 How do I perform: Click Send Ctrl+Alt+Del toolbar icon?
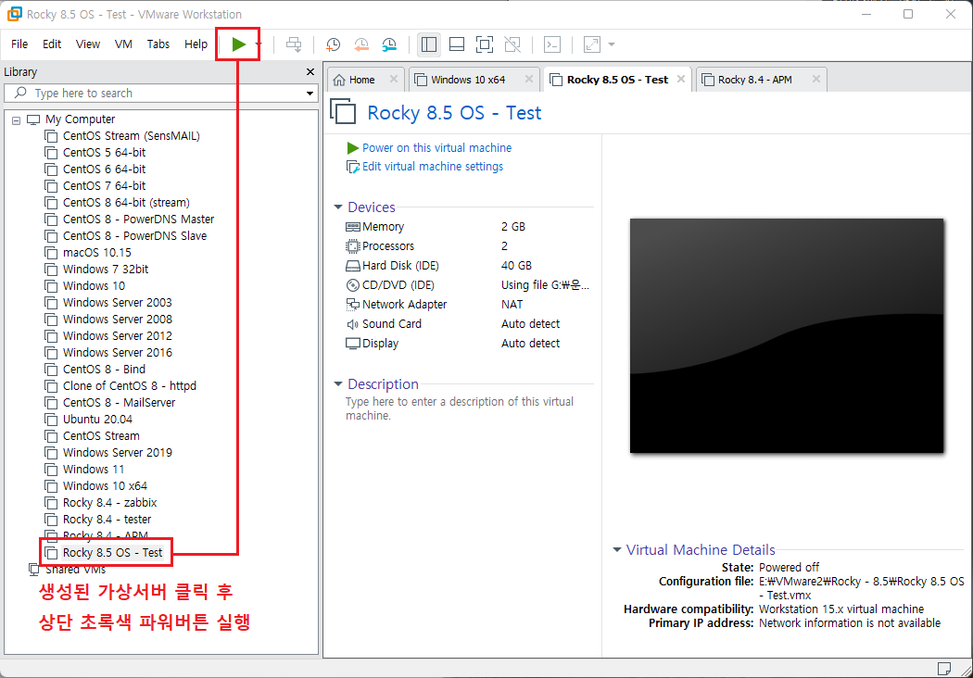[x=294, y=44]
